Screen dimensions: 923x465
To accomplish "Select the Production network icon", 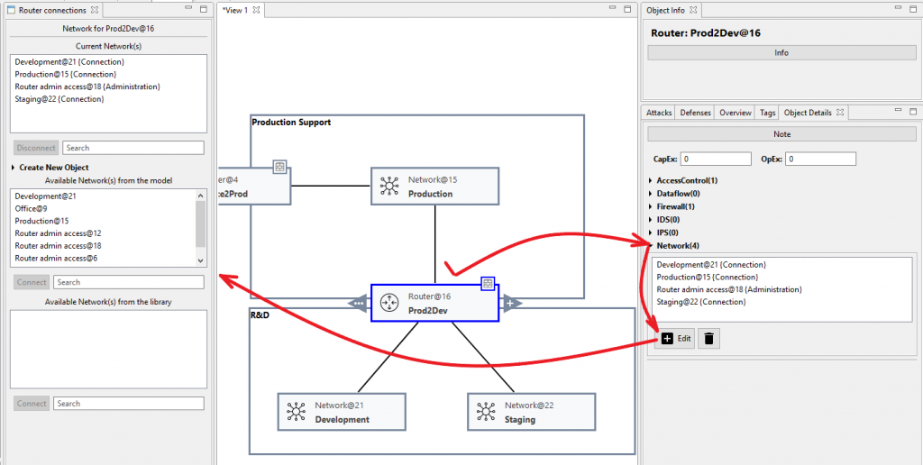I will 389,186.
